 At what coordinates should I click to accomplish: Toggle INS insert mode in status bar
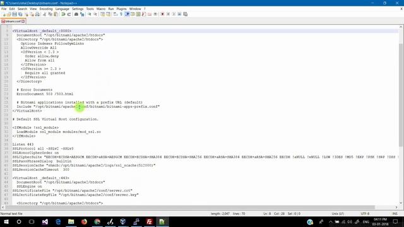(395, 214)
